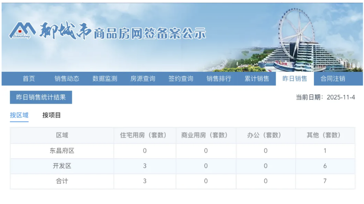364x204 pixels.
Task: Select the 合计 row label
Action: [62, 181]
